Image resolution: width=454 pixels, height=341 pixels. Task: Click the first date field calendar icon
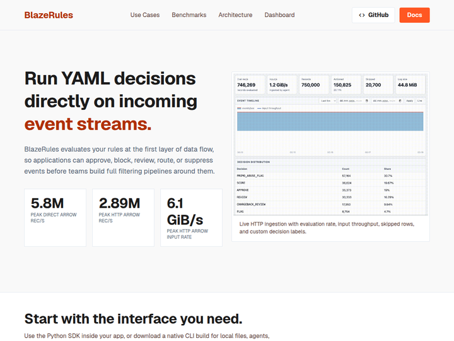tap(366, 101)
